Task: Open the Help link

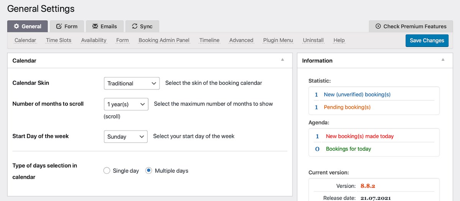Action: 339,40
